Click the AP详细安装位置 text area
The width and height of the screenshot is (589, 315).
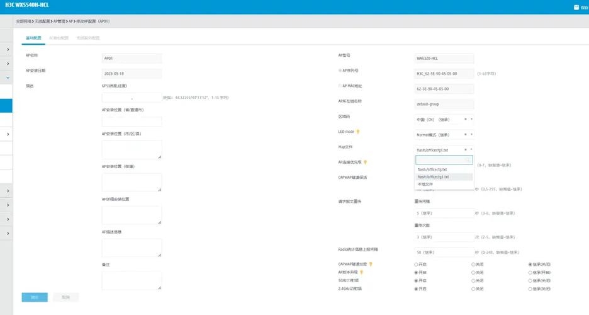pos(132,215)
